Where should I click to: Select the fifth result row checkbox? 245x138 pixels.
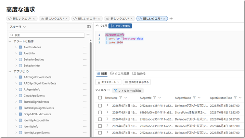pos(100,133)
